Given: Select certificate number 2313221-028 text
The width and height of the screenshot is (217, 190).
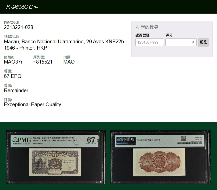Looking at the screenshot, I should click(x=19, y=27).
